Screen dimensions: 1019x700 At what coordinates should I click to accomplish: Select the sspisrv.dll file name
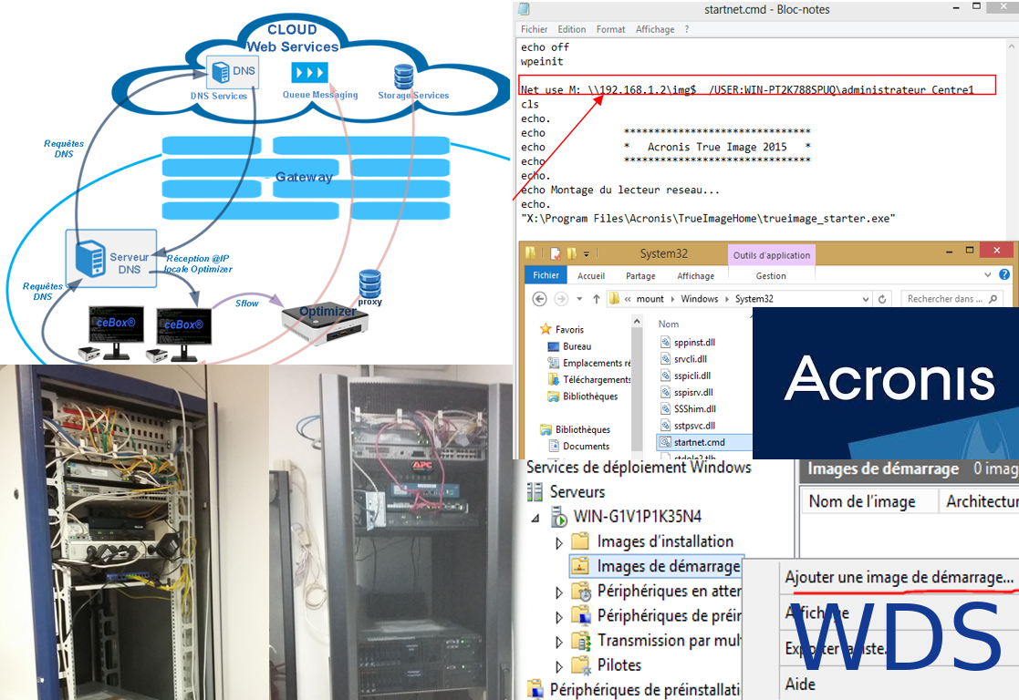[x=692, y=392]
